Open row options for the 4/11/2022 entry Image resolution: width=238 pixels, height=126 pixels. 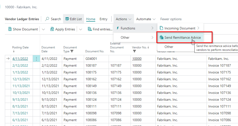[x=36, y=59]
